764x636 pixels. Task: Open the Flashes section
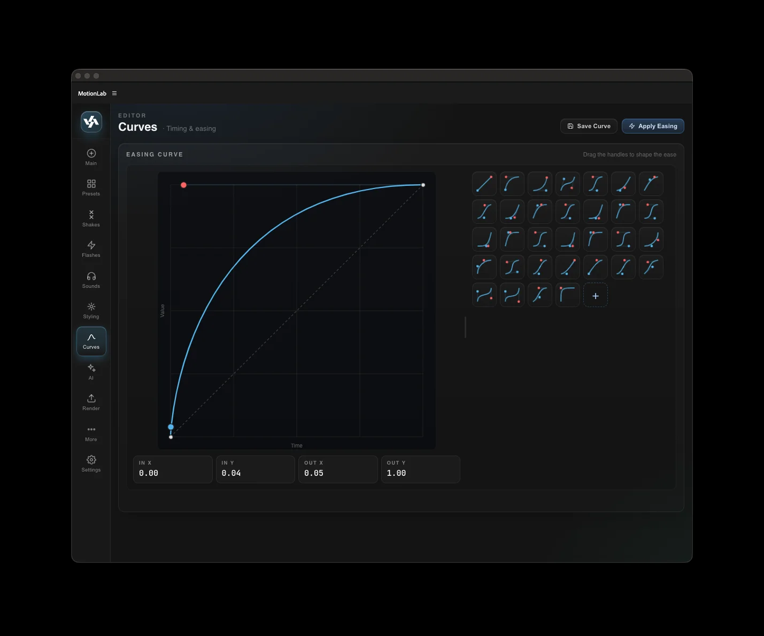[x=91, y=249]
